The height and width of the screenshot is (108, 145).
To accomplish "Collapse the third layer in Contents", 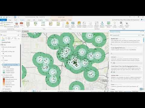I will [2, 56].
